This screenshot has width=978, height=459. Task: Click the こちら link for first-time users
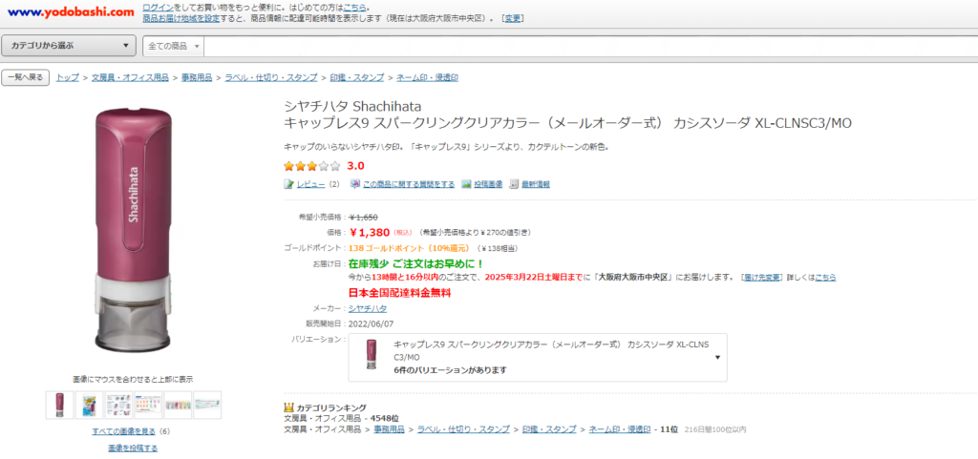355,8
